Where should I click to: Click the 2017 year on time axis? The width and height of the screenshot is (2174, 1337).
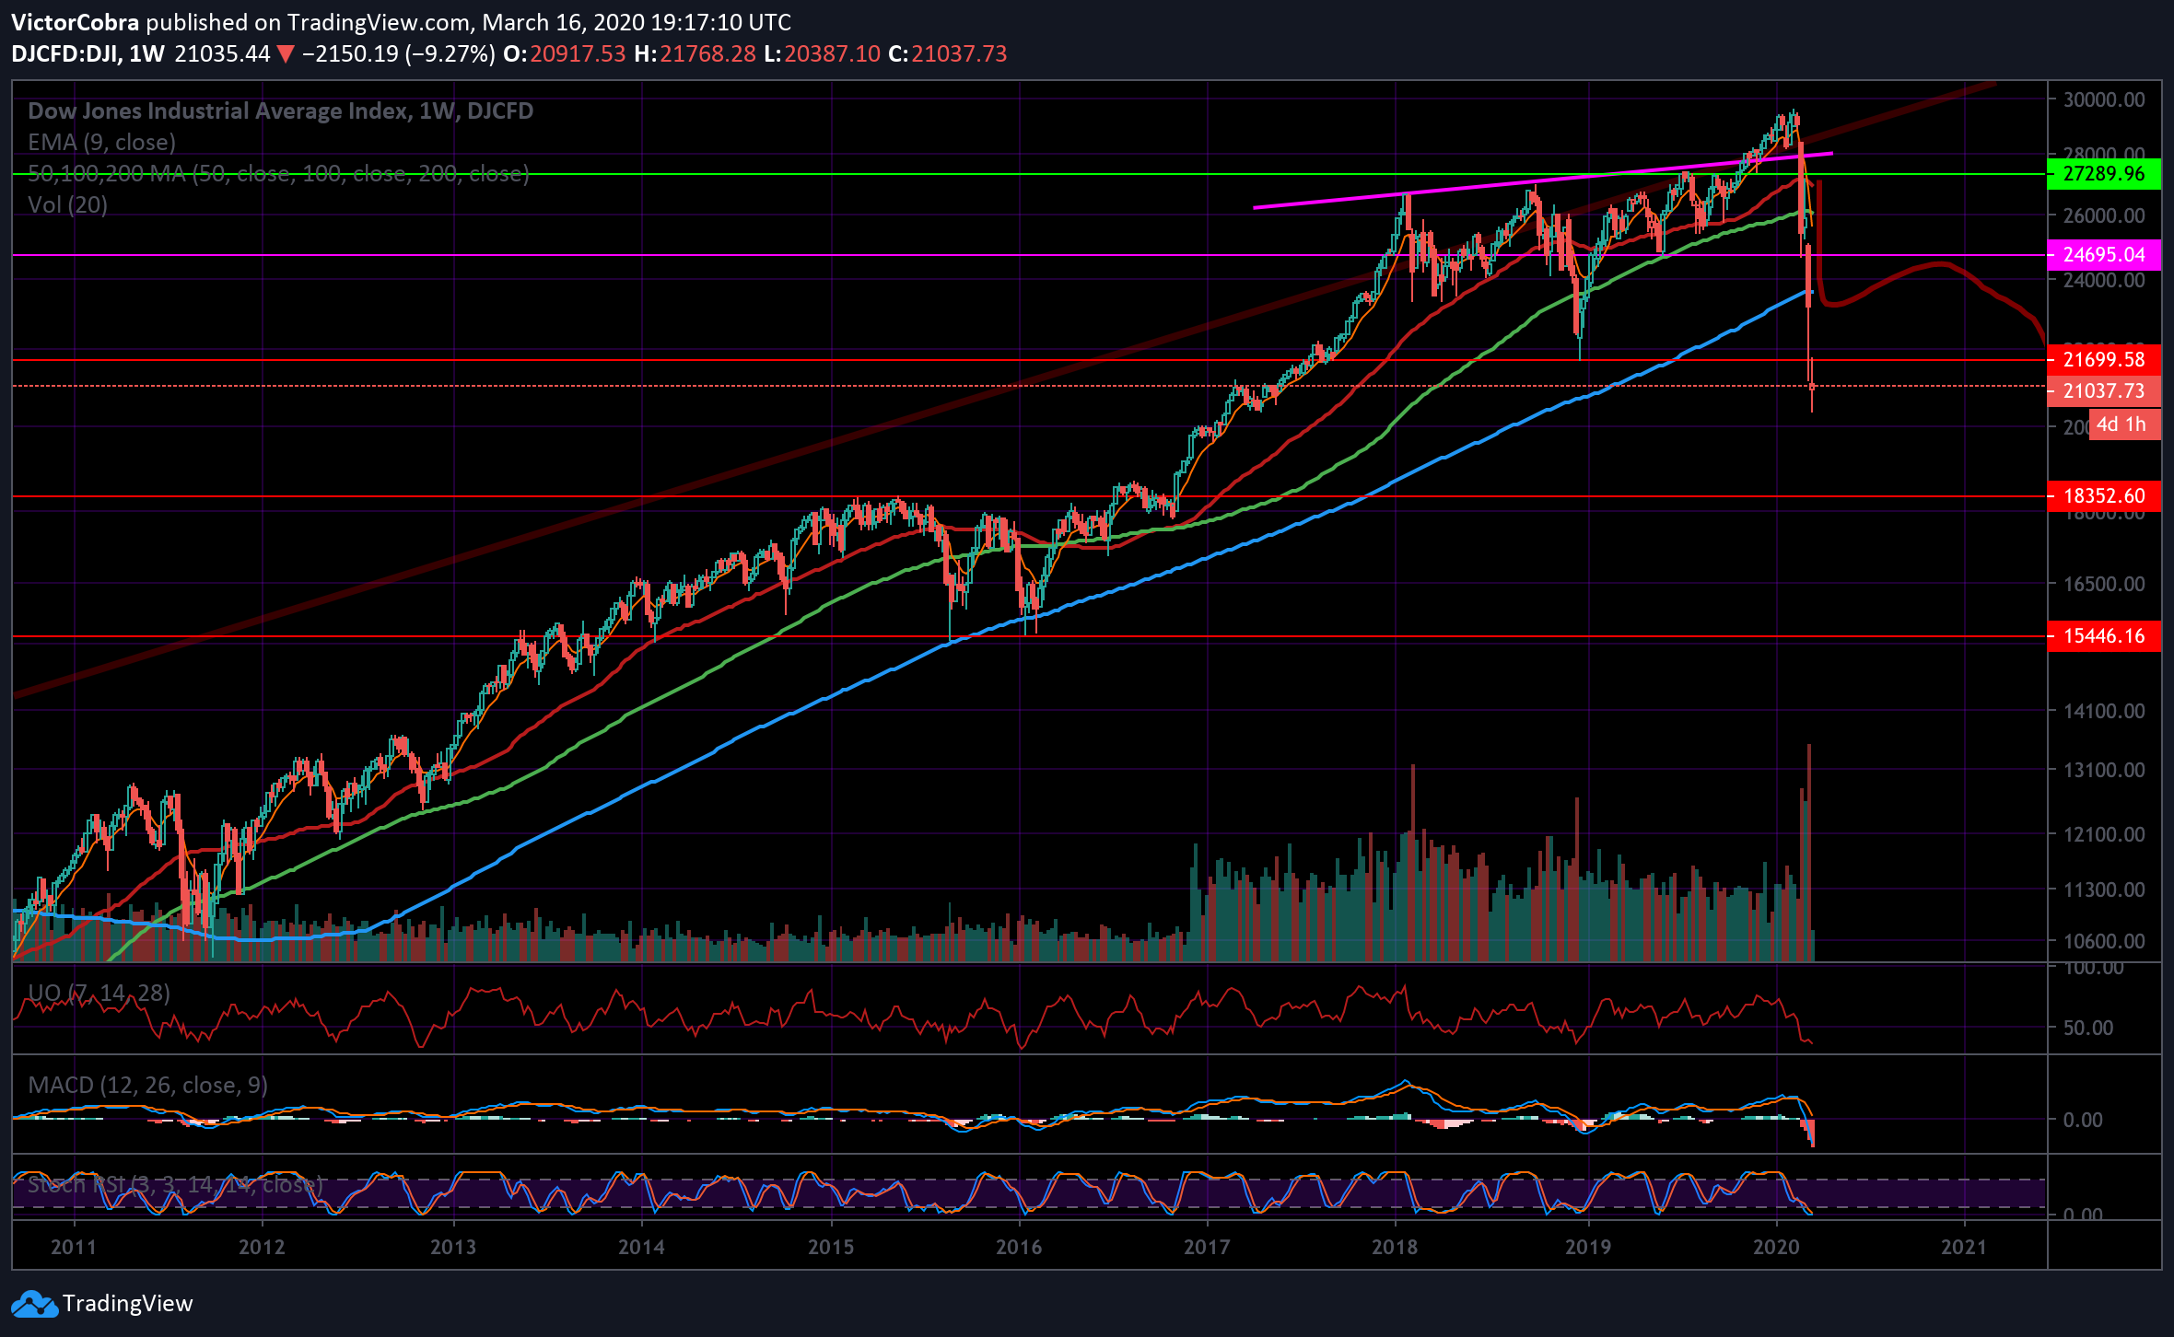tap(1207, 1247)
